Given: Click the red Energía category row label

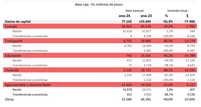Looking at the screenshot, I should pyautogui.click(x=11, y=26).
